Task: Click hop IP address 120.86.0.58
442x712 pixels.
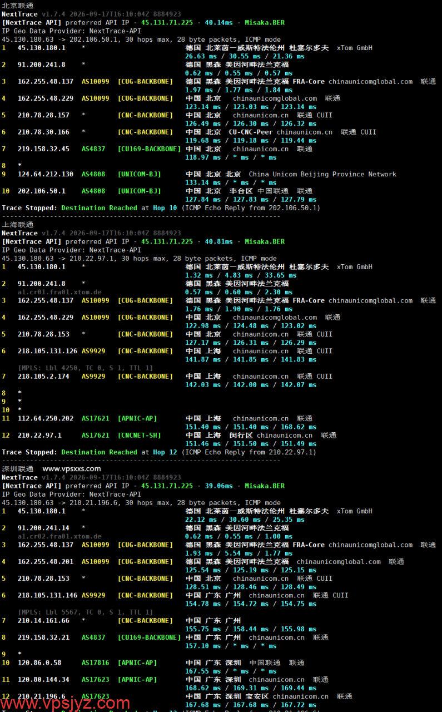Action: click(x=39, y=662)
